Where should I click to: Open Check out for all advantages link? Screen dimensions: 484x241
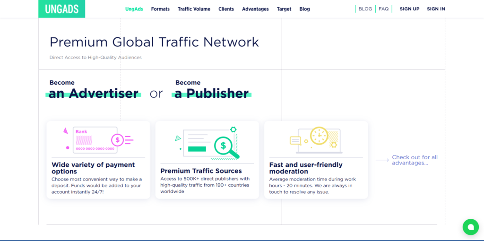(x=415, y=160)
